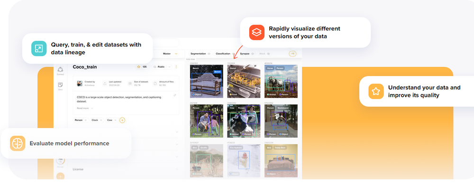The image size is (474, 185).
Task: Click the creator avatar image
Action: coord(80,83)
